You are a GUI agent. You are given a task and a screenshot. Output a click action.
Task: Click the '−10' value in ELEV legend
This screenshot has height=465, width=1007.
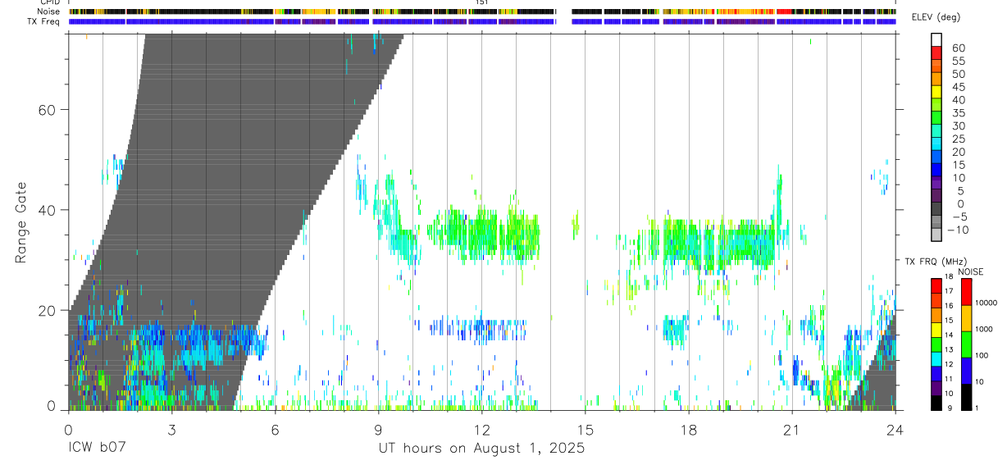click(956, 230)
